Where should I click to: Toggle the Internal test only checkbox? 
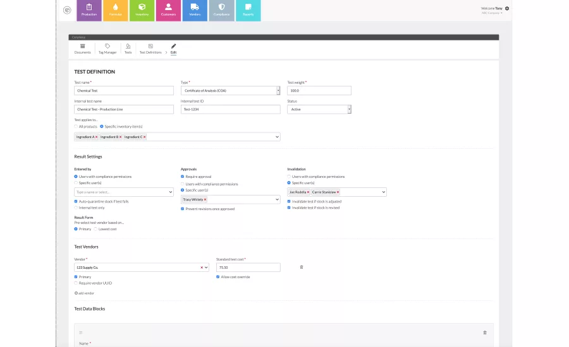tap(76, 208)
